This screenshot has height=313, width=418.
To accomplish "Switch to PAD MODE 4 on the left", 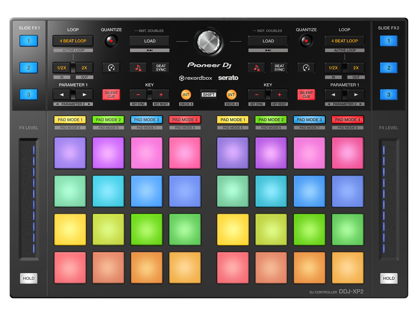I will click(x=185, y=120).
